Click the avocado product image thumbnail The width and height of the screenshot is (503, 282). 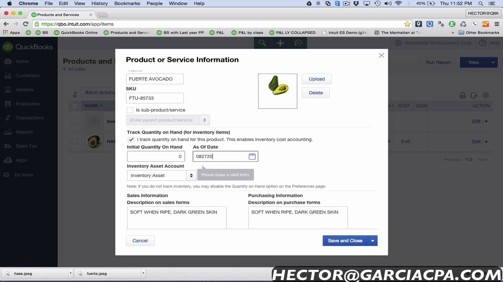277,91
